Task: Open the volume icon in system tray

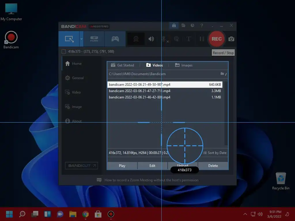Action: [x=260, y=214]
